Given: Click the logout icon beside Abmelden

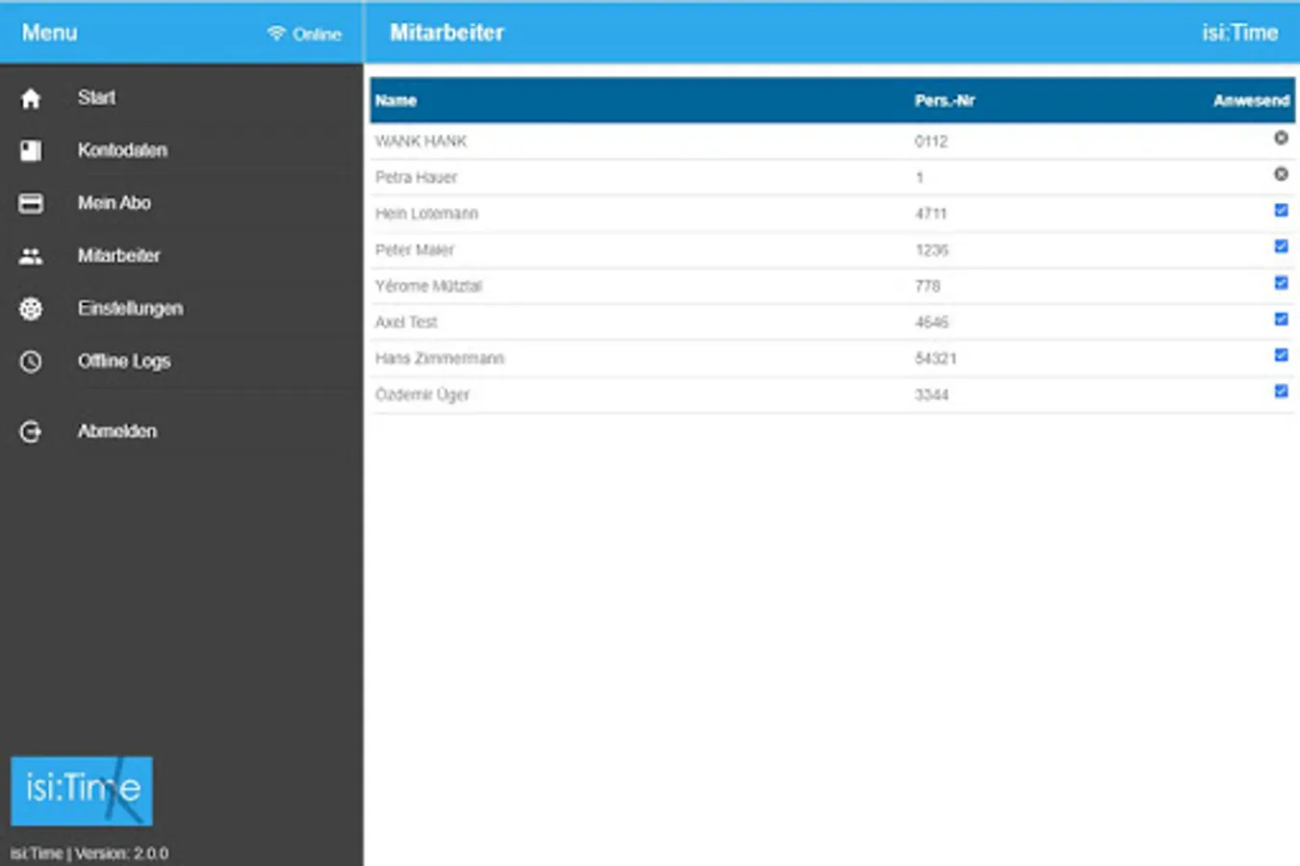Looking at the screenshot, I should [x=31, y=432].
